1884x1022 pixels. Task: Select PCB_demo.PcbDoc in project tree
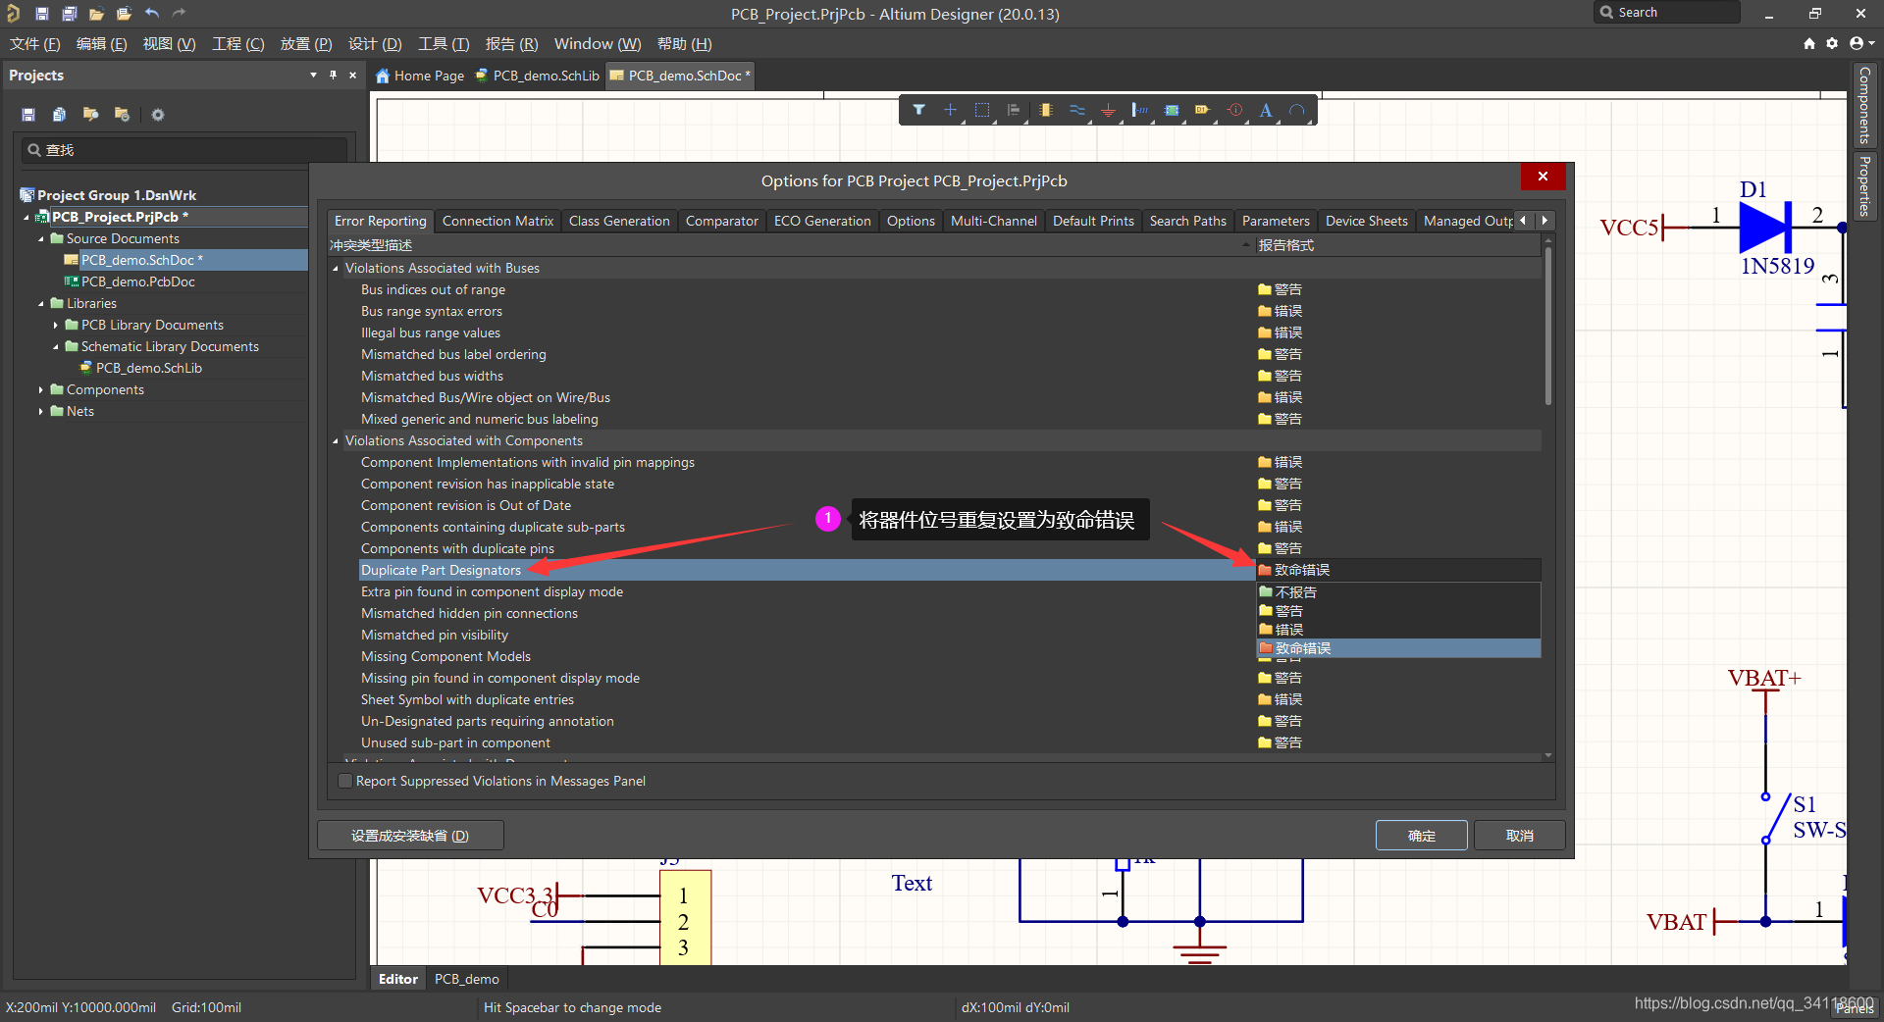click(x=137, y=281)
